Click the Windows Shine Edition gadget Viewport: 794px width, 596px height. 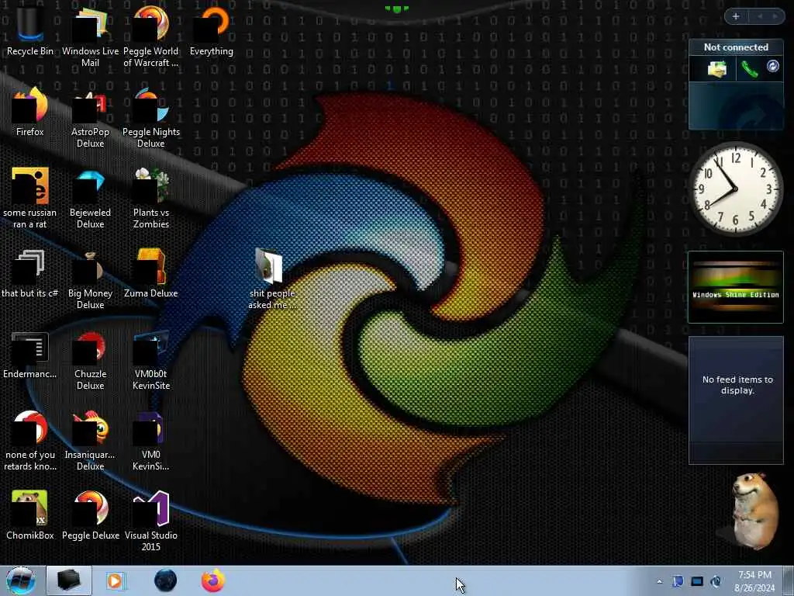(736, 287)
